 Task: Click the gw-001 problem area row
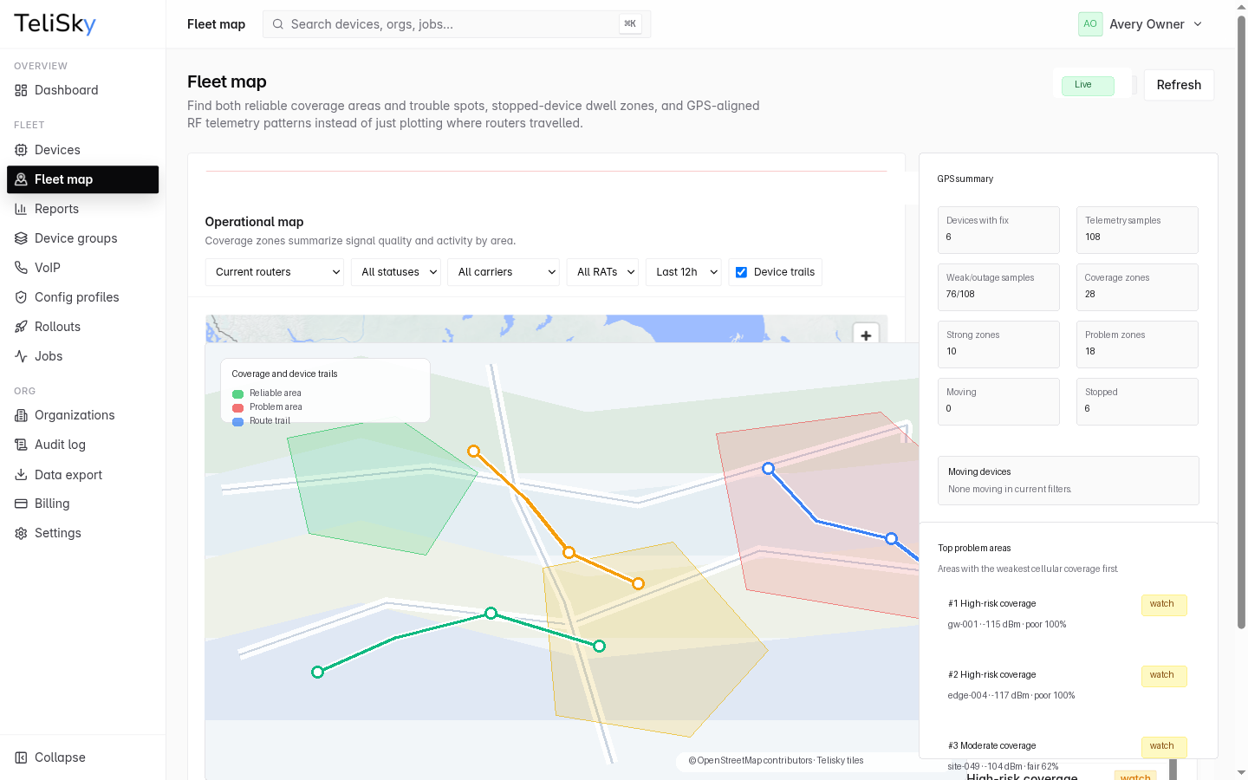click(x=1068, y=614)
